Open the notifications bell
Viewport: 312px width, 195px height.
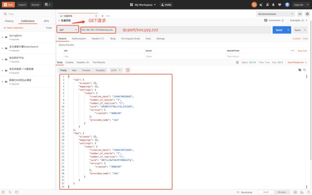(273, 5)
